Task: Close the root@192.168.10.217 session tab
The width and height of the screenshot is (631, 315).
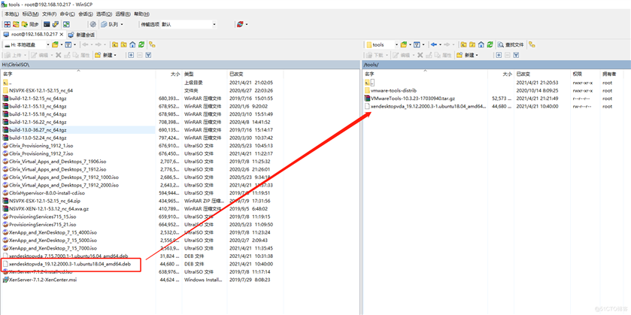Action: (x=62, y=35)
